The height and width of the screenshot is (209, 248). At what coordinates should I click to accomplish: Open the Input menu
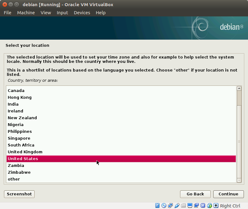(x=62, y=13)
